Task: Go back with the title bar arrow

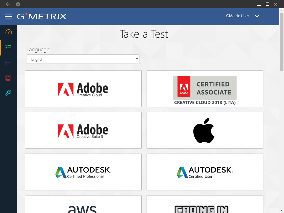Action: click(7, 4)
